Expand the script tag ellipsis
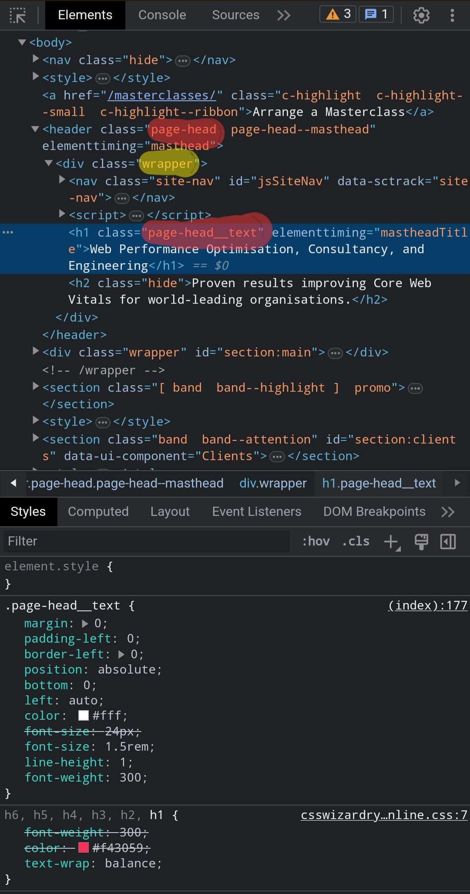 [x=137, y=216]
